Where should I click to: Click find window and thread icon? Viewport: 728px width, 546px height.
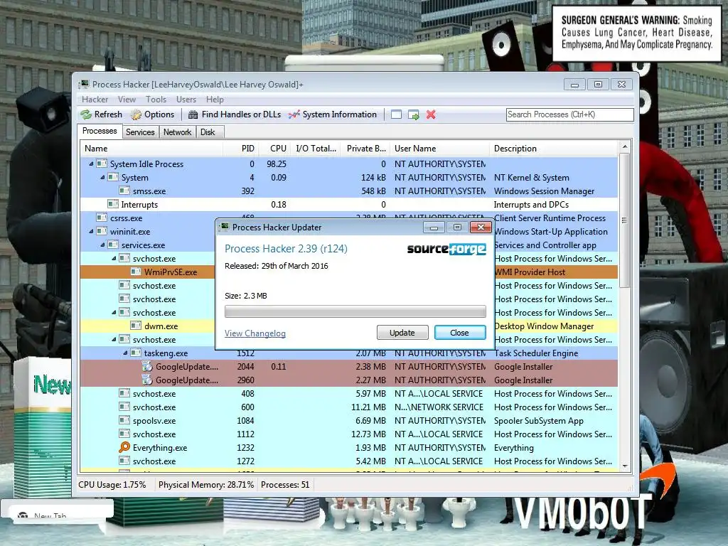click(413, 114)
